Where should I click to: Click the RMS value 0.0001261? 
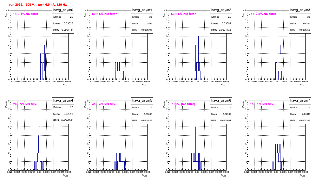point(67,120)
